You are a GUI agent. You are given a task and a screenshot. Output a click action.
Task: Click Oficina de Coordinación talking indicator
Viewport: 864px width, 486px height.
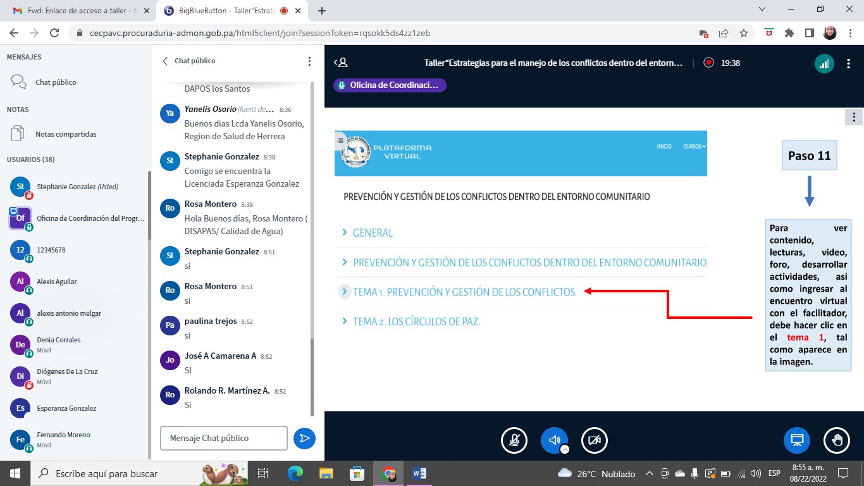(x=390, y=85)
